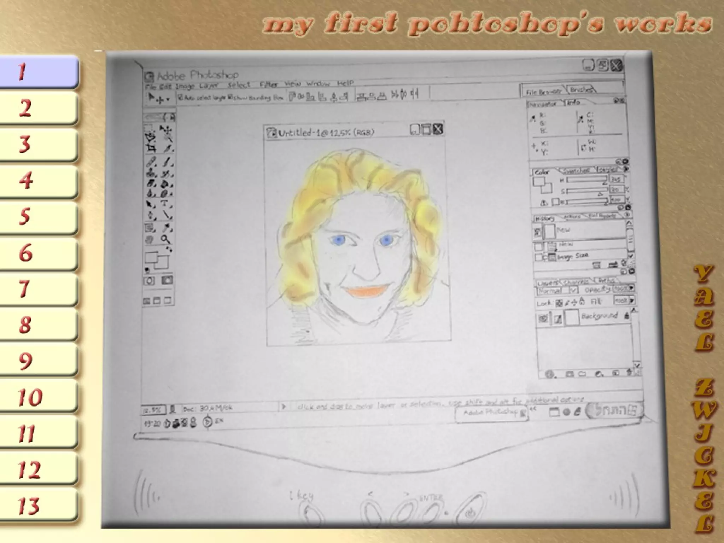
Task: Click the Adobe Photoshop taskbar button
Action: click(x=491, y=413)
